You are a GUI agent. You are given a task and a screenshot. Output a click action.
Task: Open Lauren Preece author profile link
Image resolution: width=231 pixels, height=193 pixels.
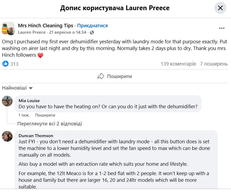point(32,32)
